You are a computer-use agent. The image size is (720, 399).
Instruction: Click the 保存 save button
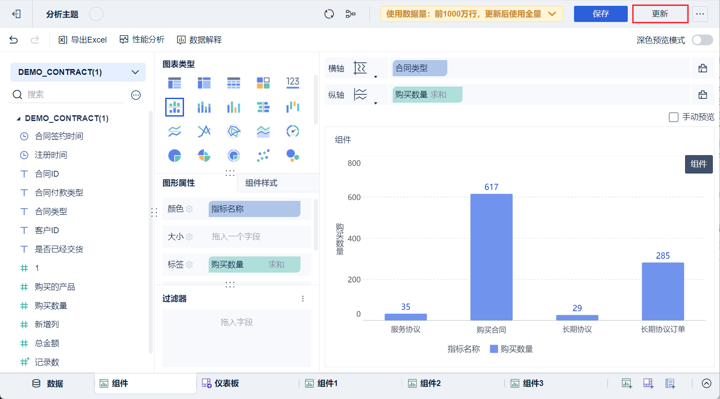tap(601, 14)
